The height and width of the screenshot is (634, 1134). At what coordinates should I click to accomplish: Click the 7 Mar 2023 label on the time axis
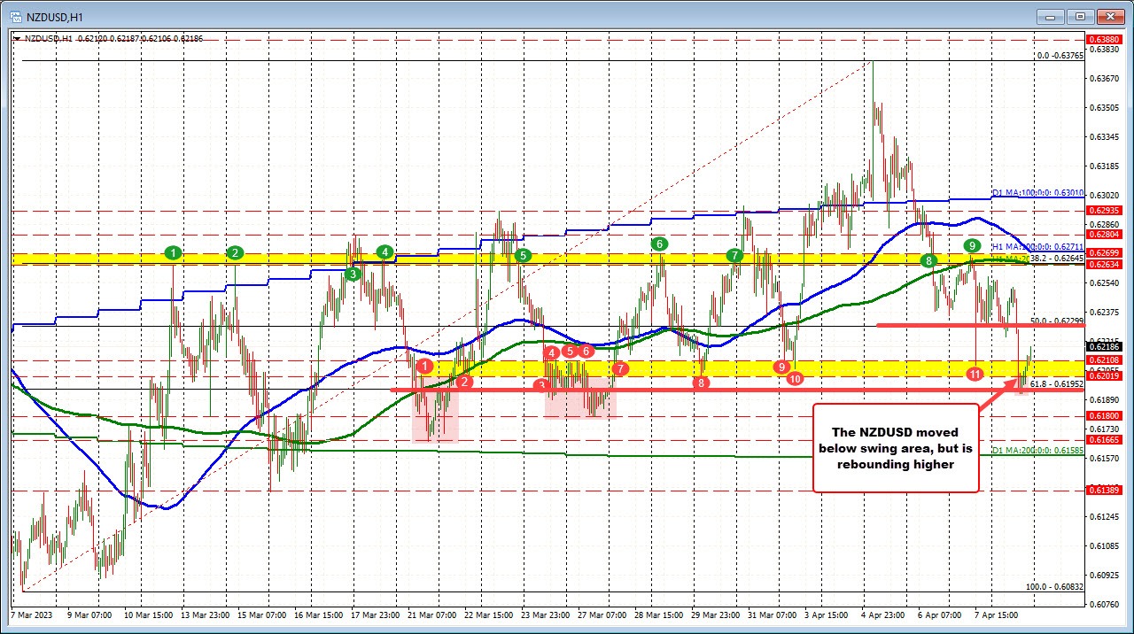pyautogui.click(x=33, y=615)
